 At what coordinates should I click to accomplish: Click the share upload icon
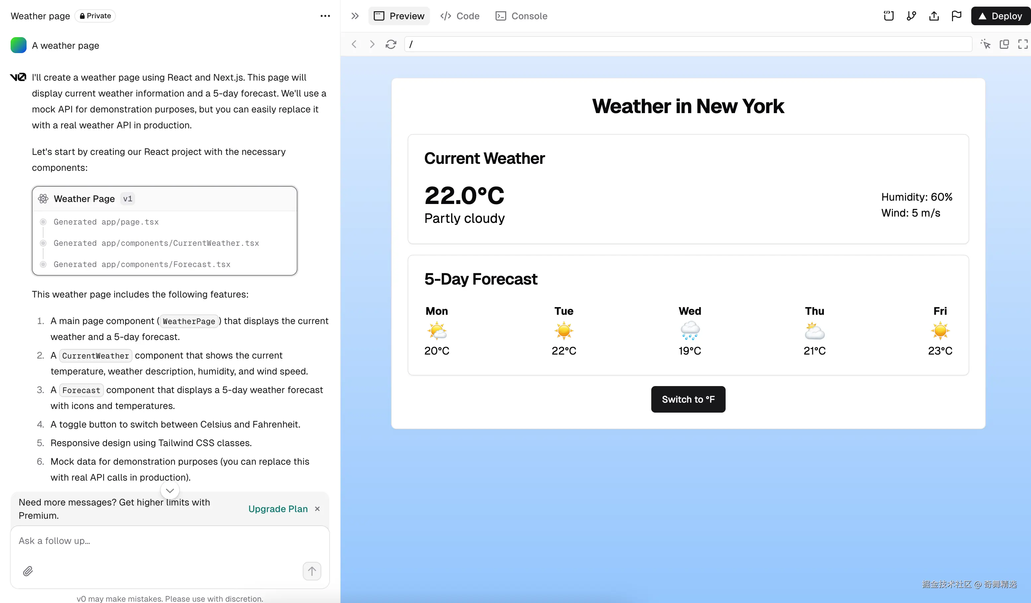point(934,16)
